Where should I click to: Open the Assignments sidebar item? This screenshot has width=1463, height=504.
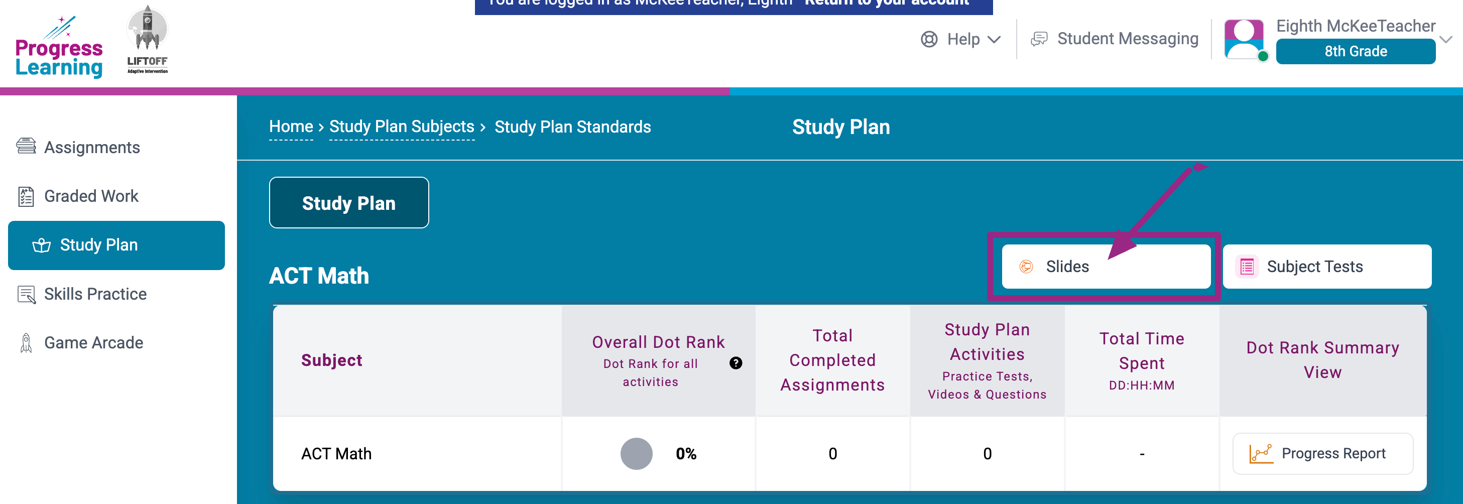coord(91,148)
